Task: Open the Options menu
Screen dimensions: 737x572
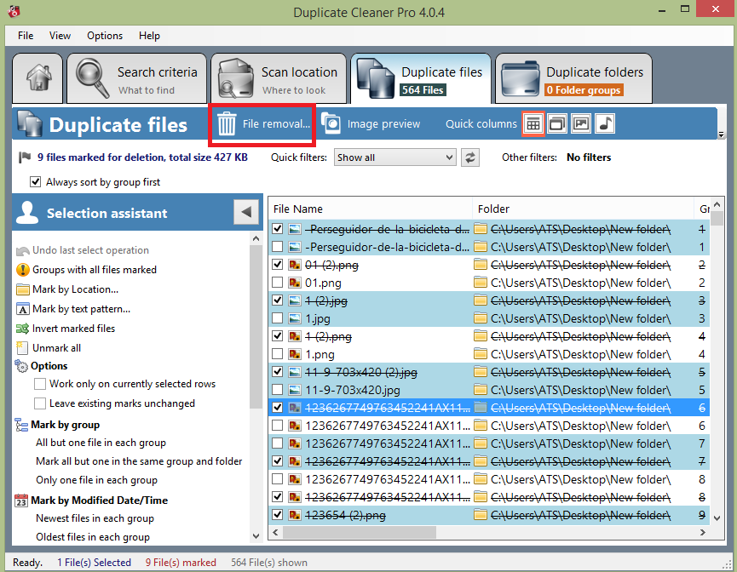Action: click(x=105, y=36)
